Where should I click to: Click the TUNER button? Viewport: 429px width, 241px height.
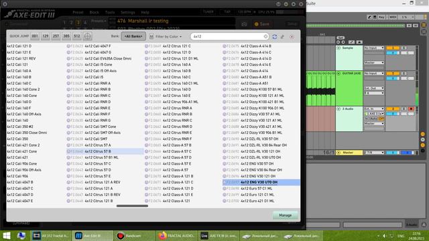click(208, 12)
